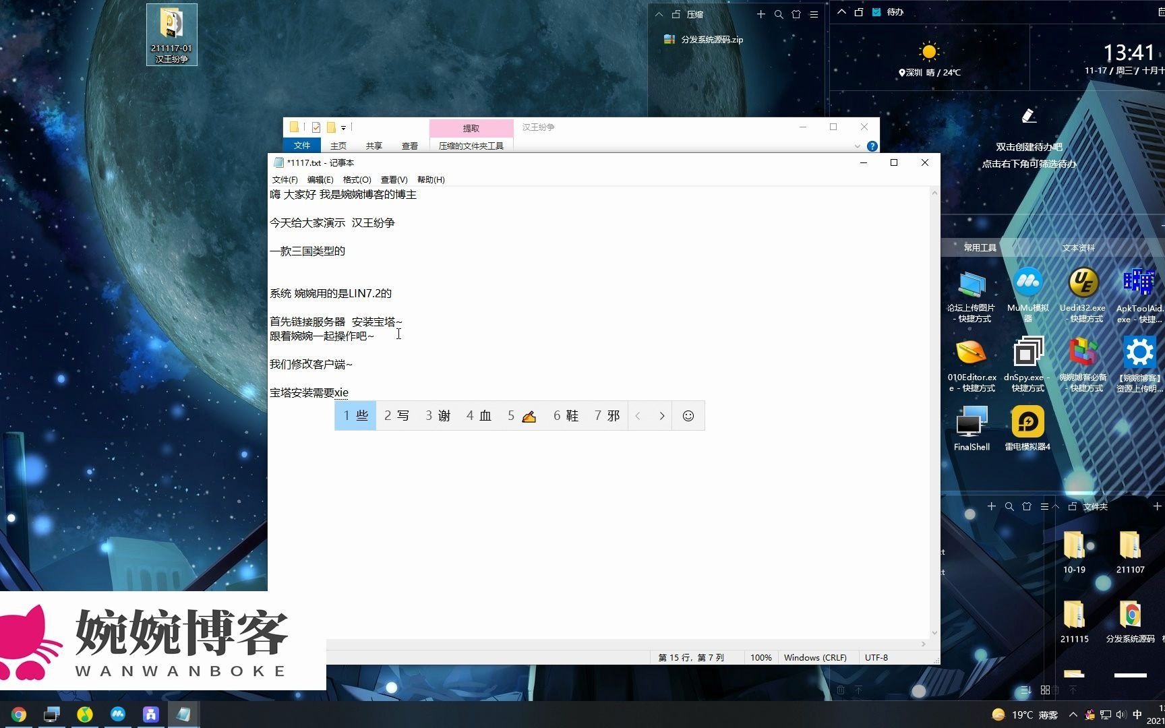Launch the Uedit32.exe shortcut
Image resolution: width=1165 pixels, height=728 pixels.
pos(1083,296)
